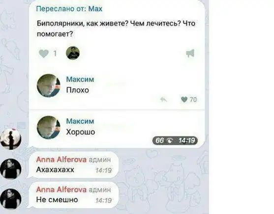Click the megaphone icon in forwarded post
Screen dimensions: 274x214
pyautogui.click(x=190, y=53)
